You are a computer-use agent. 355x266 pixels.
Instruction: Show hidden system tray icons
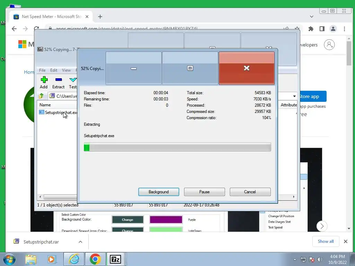(295, 259)
